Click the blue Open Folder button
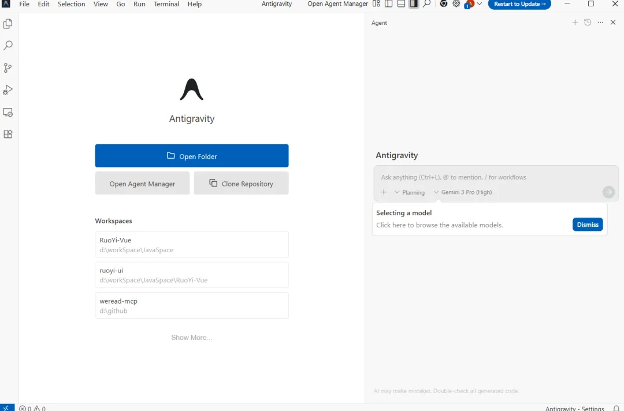 pyautogui.click(x=192, y=156)
